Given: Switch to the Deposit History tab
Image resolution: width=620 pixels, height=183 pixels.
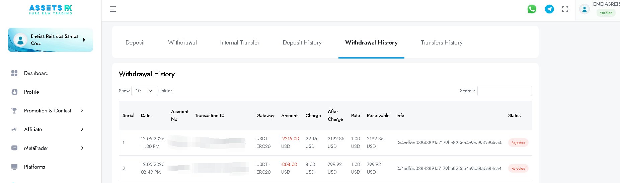Looking at the screenshot, I should pyautogui.click(x=302, y=42).
